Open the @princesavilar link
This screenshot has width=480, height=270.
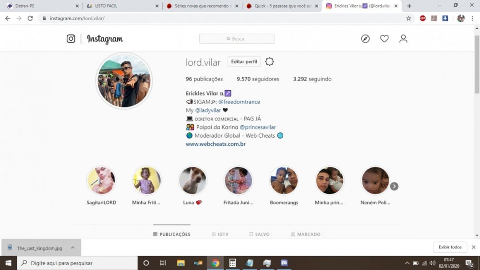pyautogui.click(x=258, y=127)
